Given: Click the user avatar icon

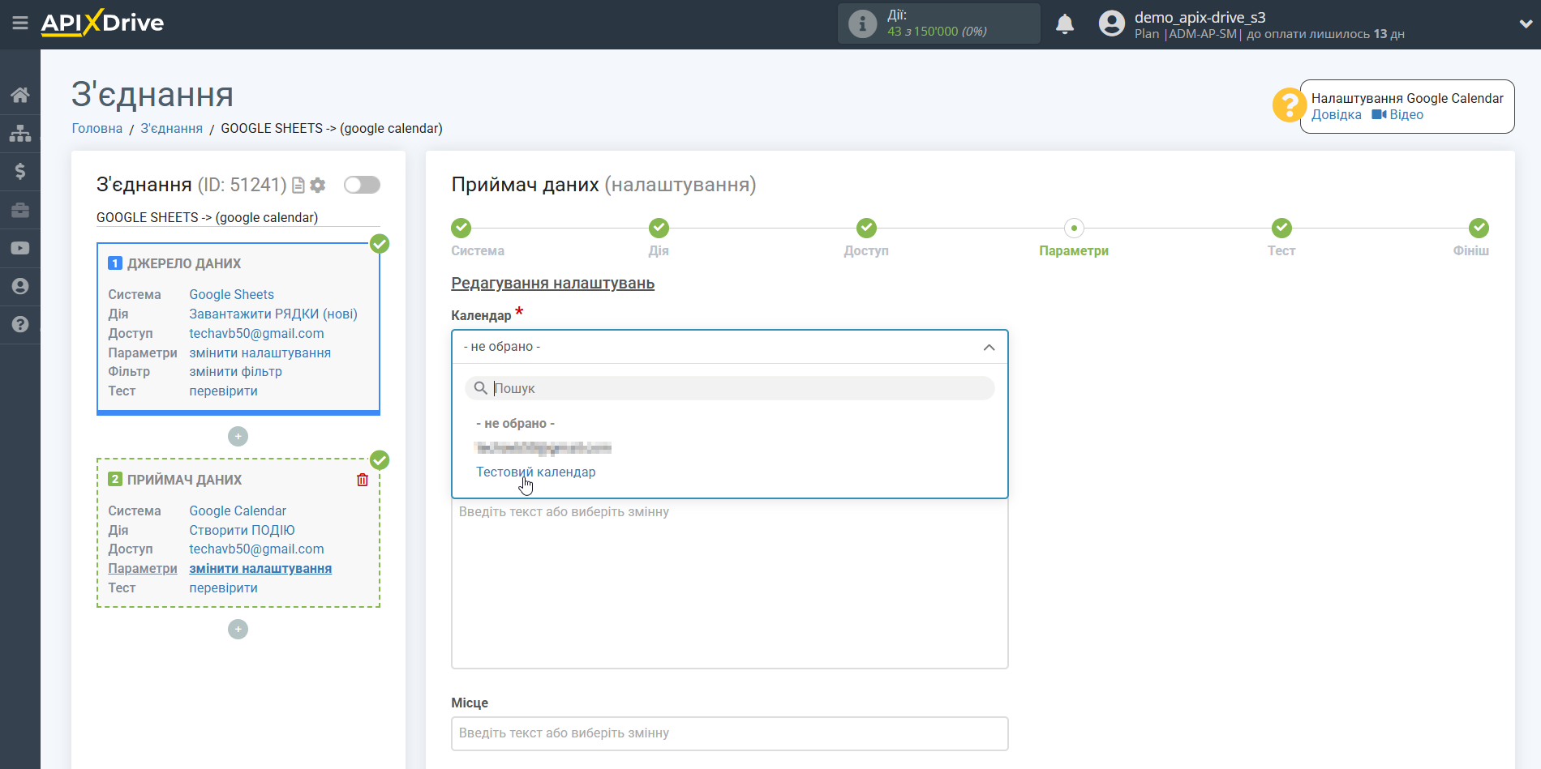Looking at the screenshot, I should pos(1112,23).
